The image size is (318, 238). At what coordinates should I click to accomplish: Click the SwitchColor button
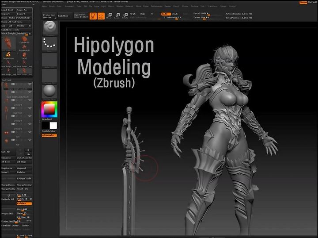49,131
